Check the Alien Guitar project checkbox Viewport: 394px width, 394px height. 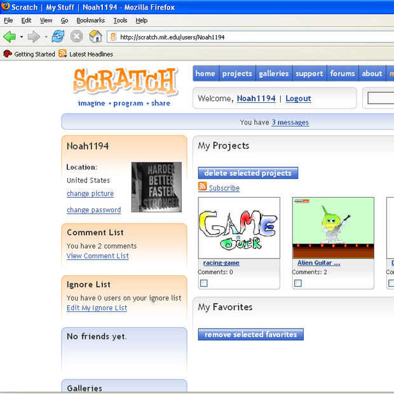[298, 283]
